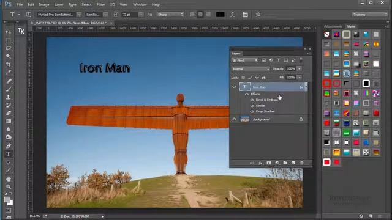
Task: Toggle visibility of all Effects
Action: (x=247, y=94)
